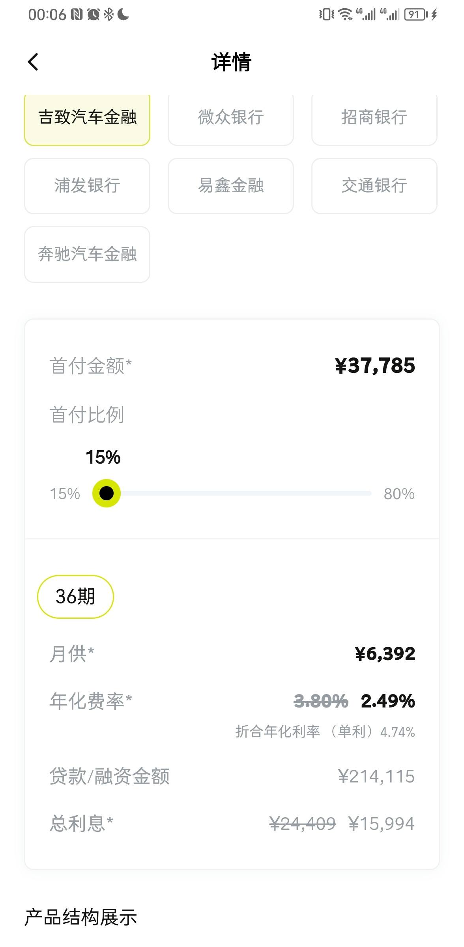
Task: Select 吉致汽车金融 lender option
Action: point(87,117)
